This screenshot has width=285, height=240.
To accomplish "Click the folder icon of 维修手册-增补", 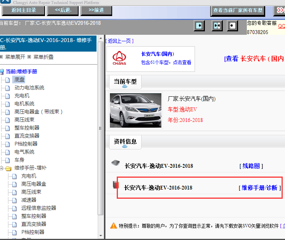I will (x=8, y=169).
